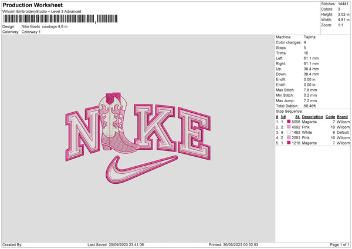The width and height of the screenshot is (352, 249).
Task: Click the 'Production Worksheet' heading
Action: coord(32,5)
